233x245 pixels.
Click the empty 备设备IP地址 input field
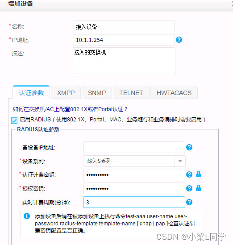(134, 147)
